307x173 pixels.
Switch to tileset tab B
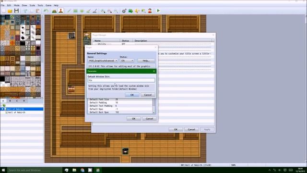click(x=10, y=101)
